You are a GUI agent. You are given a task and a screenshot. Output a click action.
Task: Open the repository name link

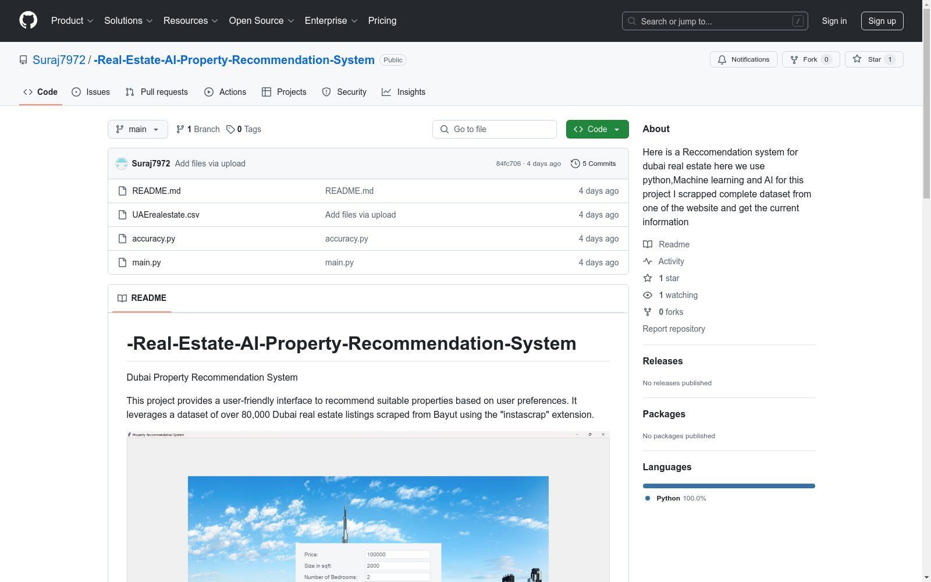[234, 60]
